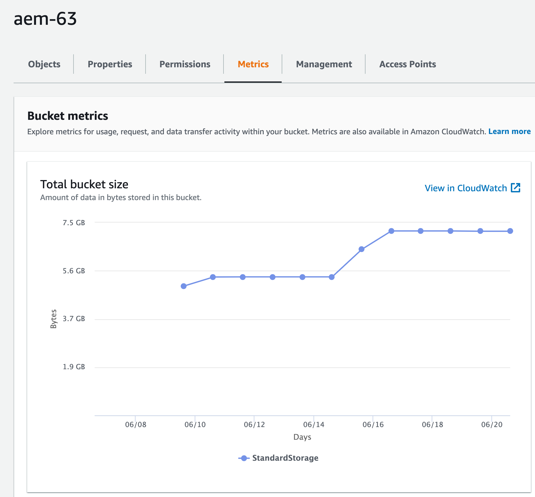The width and height of the screenshot is (535, 497).
Task: Select the data point mid-rise between 06/14 and 06/16
Action: [361, 249]
